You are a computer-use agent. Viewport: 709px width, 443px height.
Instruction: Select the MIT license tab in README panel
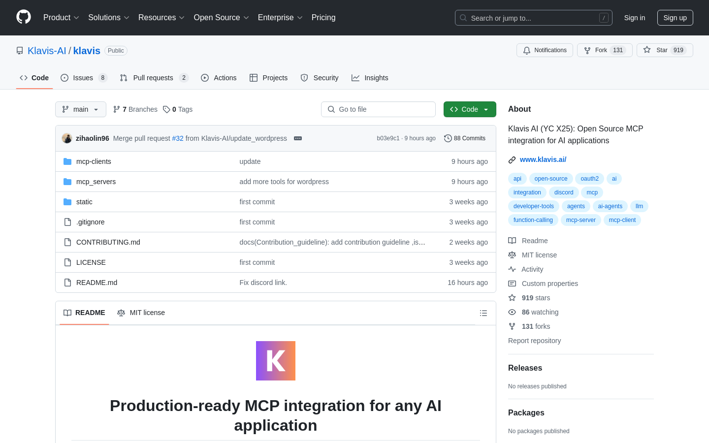tap(141, 313)
